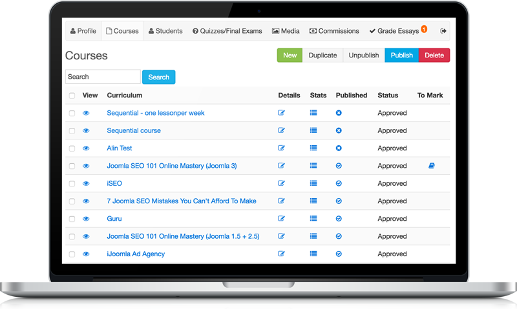This screenshot has height=311, width=517.
Task: Toggle published status of Sequential course
Action: 339,130
